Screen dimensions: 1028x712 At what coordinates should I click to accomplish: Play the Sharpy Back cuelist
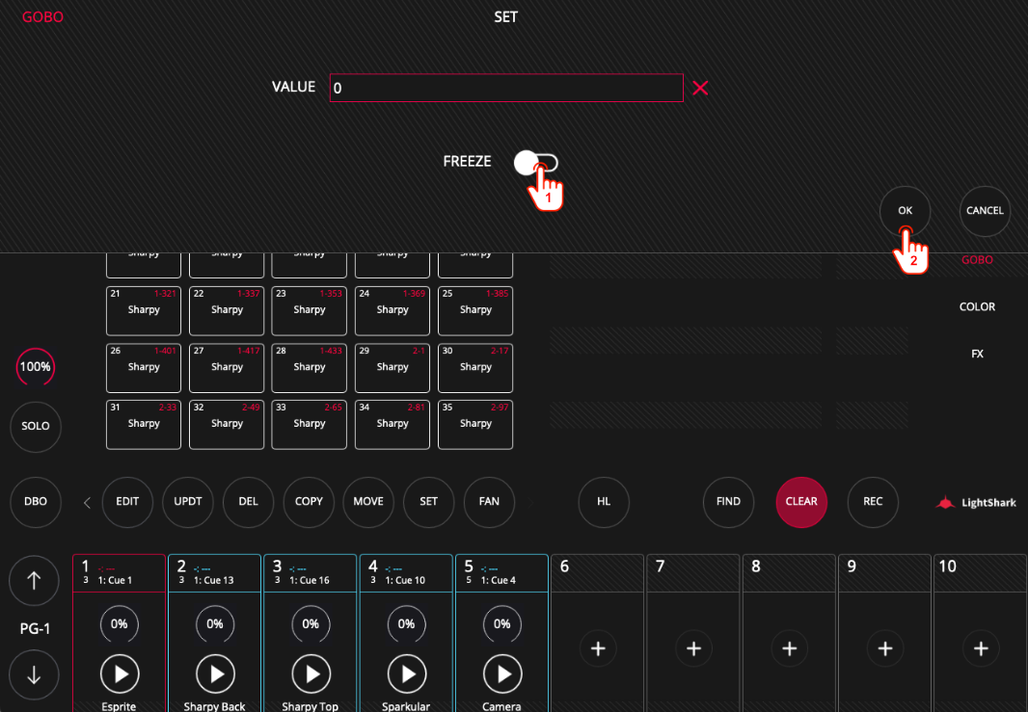215,673
